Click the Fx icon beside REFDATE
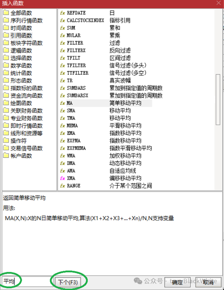Screen dimensions: 224x290 63,13
